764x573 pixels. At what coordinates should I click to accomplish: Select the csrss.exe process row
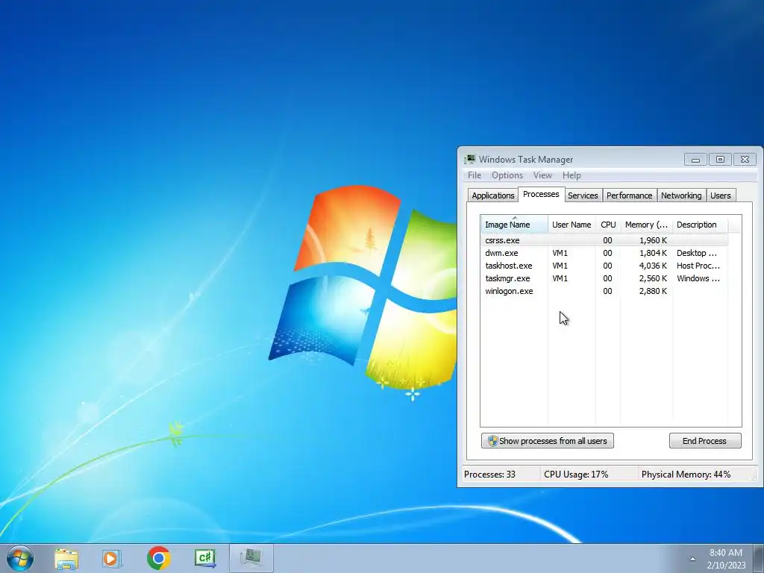604,240
